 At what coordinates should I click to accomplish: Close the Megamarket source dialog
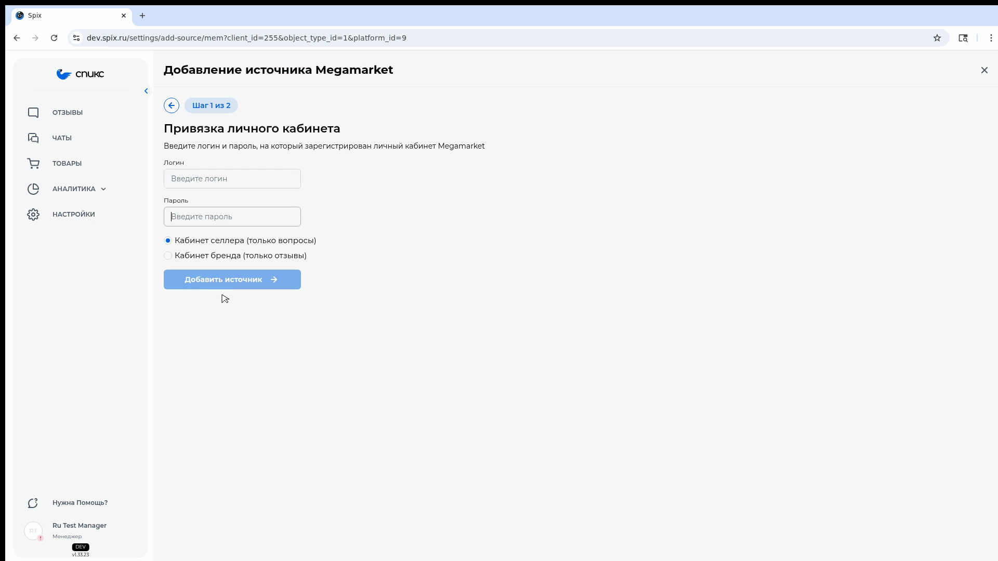984,70
